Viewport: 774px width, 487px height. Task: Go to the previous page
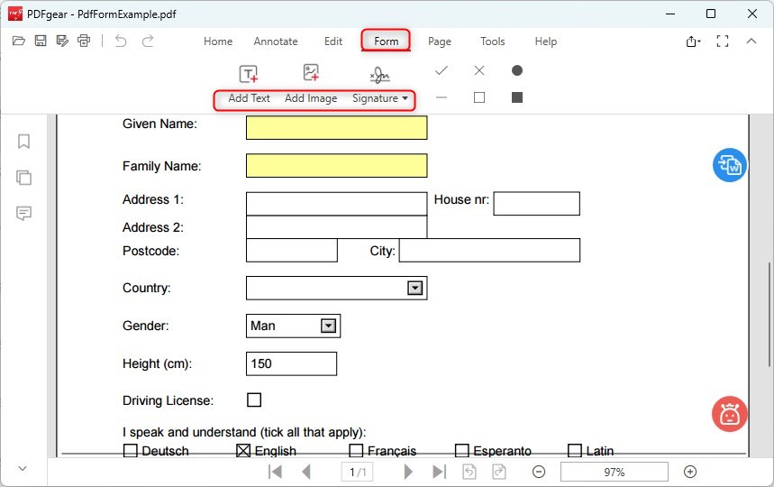306,472
